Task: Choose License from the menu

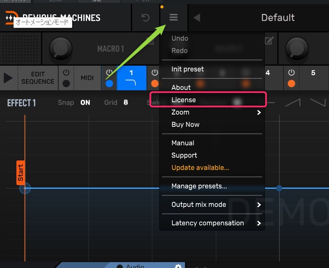Action: [x=184, y=100]
